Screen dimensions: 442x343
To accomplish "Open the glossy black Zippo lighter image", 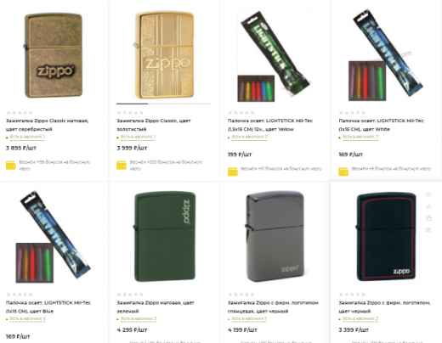I will click(x=275, y=236).
